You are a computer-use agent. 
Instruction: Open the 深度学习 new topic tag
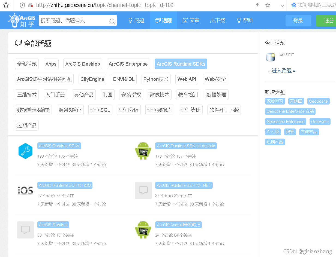click(x=275, y=101)
